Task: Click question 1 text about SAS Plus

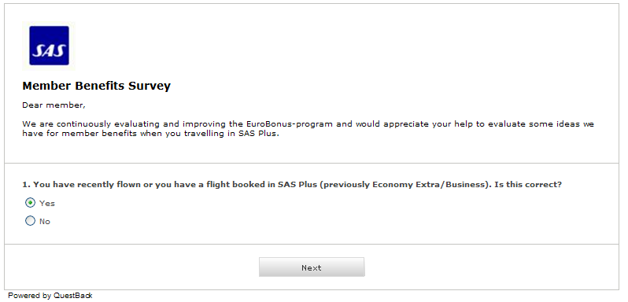Action: coord(292,185)
